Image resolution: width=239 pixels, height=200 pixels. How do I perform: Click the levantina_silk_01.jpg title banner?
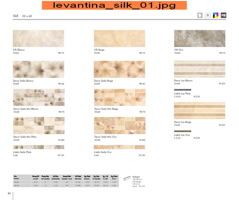pyautogui.click(x=114, y=5)
